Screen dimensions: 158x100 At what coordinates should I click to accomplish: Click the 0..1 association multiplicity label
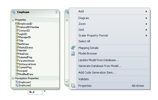pyautogui.click(x=32, y=92)
